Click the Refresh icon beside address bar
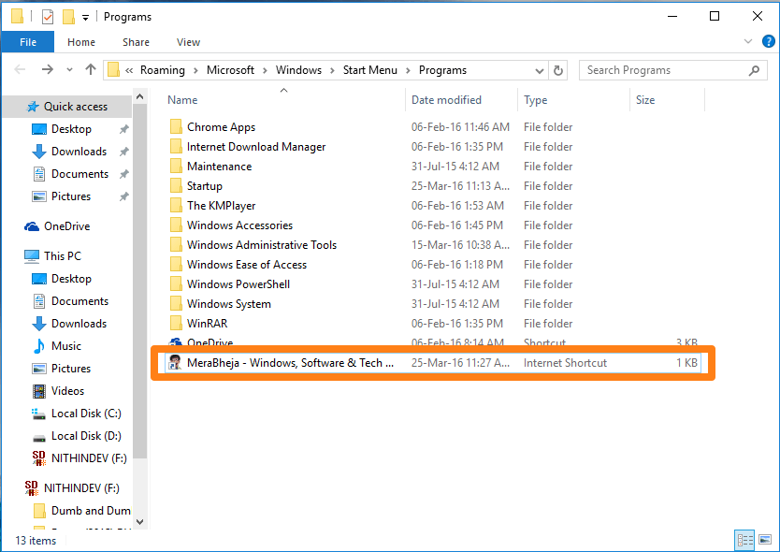780x552 pixels. click(558, 71)
